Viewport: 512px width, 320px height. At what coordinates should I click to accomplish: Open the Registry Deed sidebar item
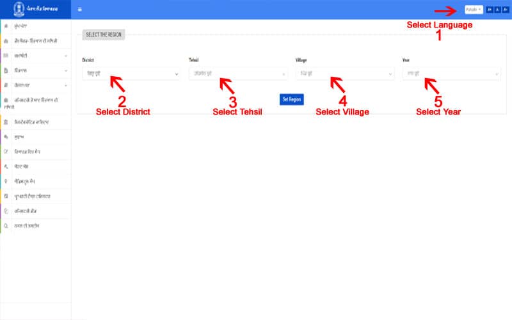pyautogui.click(x=36, y=211)
